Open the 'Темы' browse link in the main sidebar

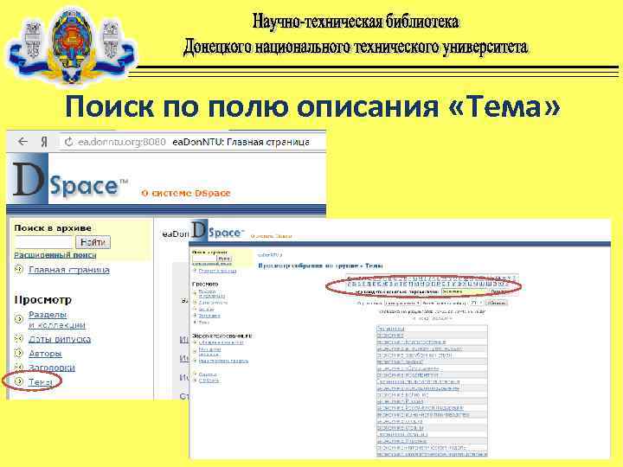(x=40, y=382)
